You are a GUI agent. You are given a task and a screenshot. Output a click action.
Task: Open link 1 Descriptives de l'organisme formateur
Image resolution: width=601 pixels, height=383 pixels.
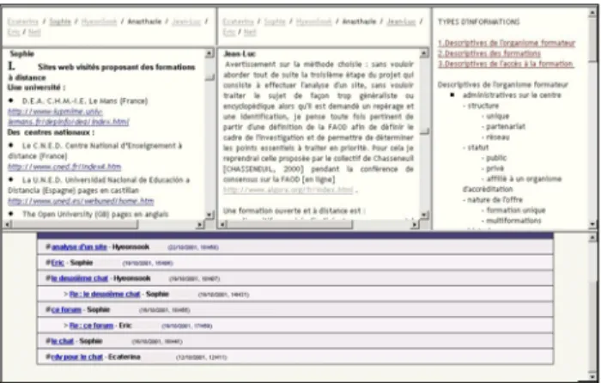click(507, 43)
